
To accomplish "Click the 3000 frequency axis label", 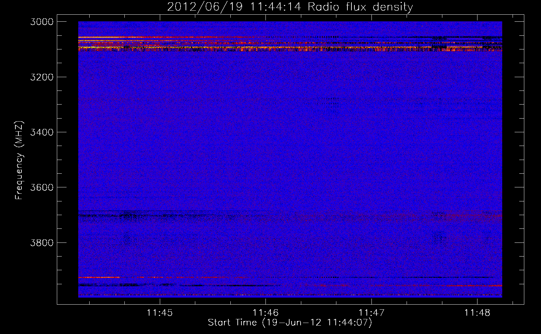I will (42, 22).
